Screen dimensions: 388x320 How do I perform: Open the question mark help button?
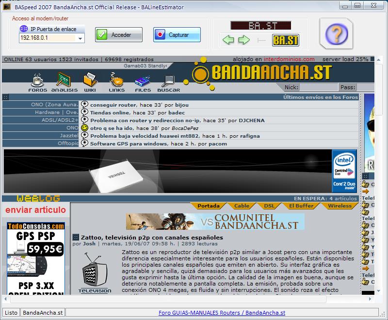click(x=336, y=34)
